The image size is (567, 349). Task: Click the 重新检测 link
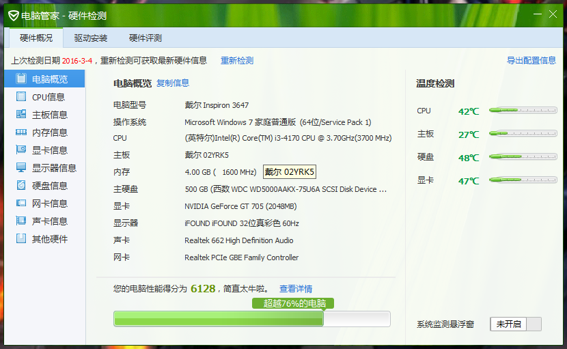(x=237, y=61)
